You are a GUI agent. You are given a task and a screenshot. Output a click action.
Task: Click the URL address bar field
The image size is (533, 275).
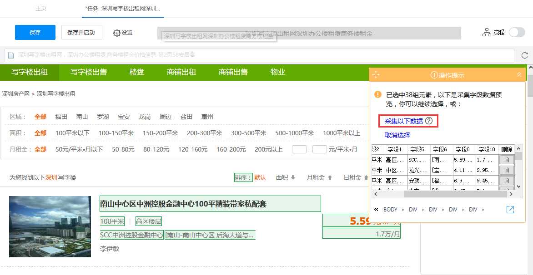pyautogui.click(x=259, y=55)
